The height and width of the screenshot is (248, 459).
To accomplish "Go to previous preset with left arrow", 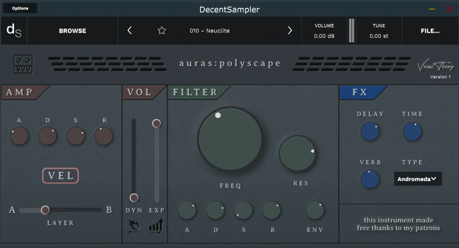I will click(130, 30).
